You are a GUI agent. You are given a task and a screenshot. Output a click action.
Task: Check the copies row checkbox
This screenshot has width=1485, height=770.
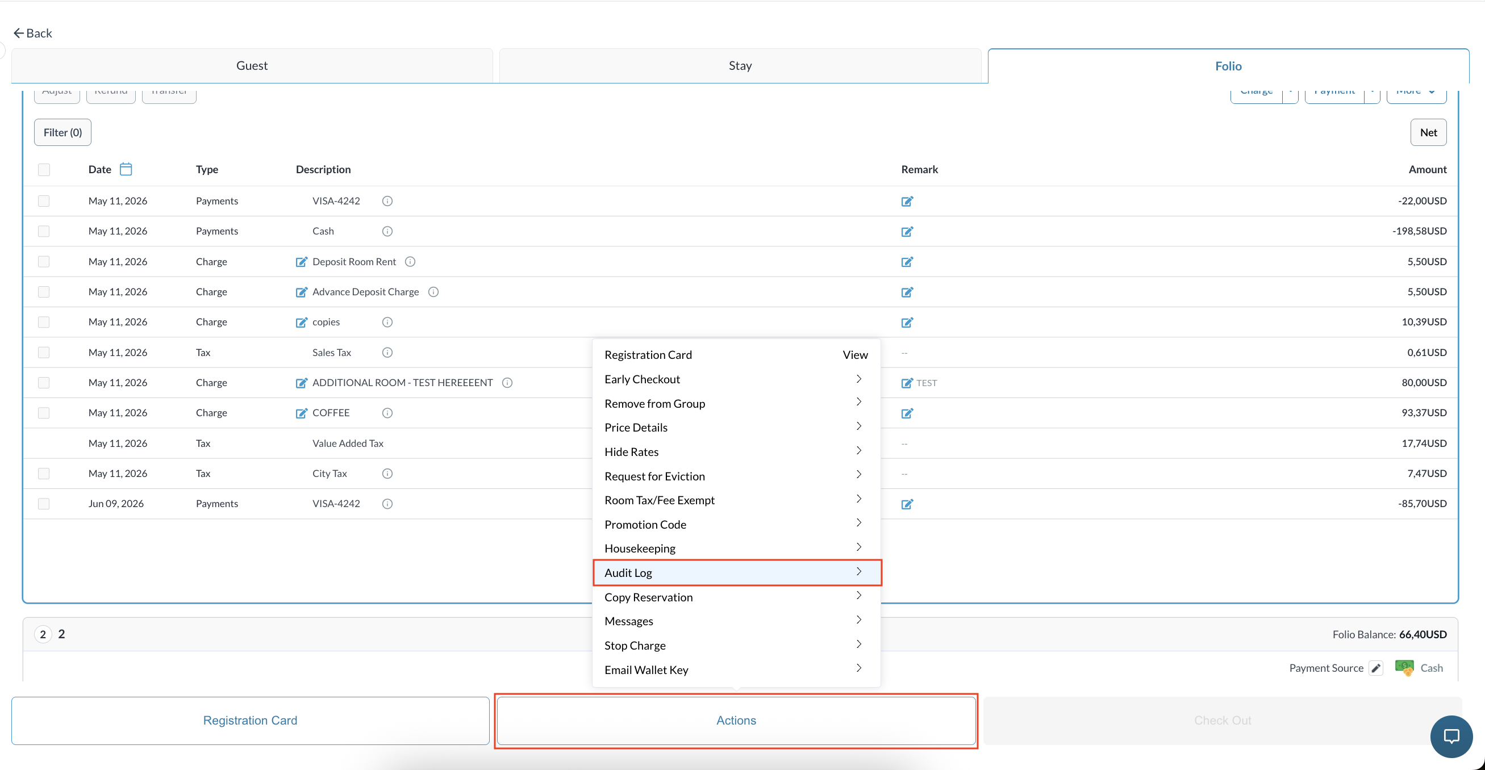click(x=44, y=322)
